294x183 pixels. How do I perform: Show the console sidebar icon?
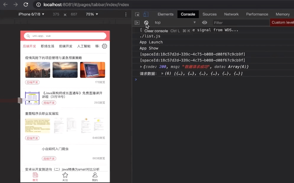[137, 23]
